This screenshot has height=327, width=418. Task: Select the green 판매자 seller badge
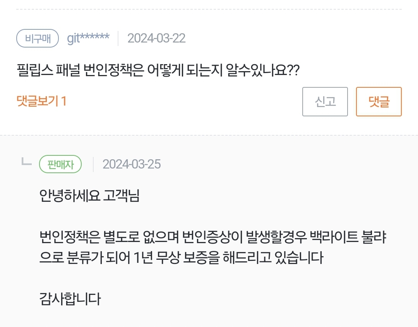click(x=60, y=164)
